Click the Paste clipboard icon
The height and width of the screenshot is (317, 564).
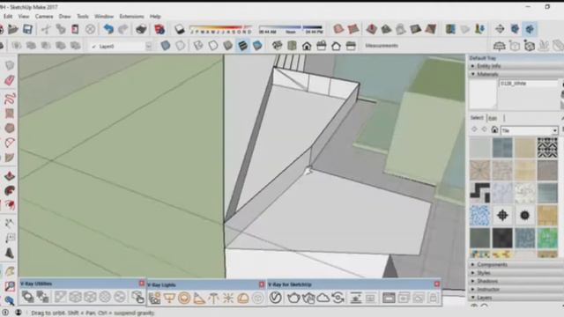pos(75,29)
